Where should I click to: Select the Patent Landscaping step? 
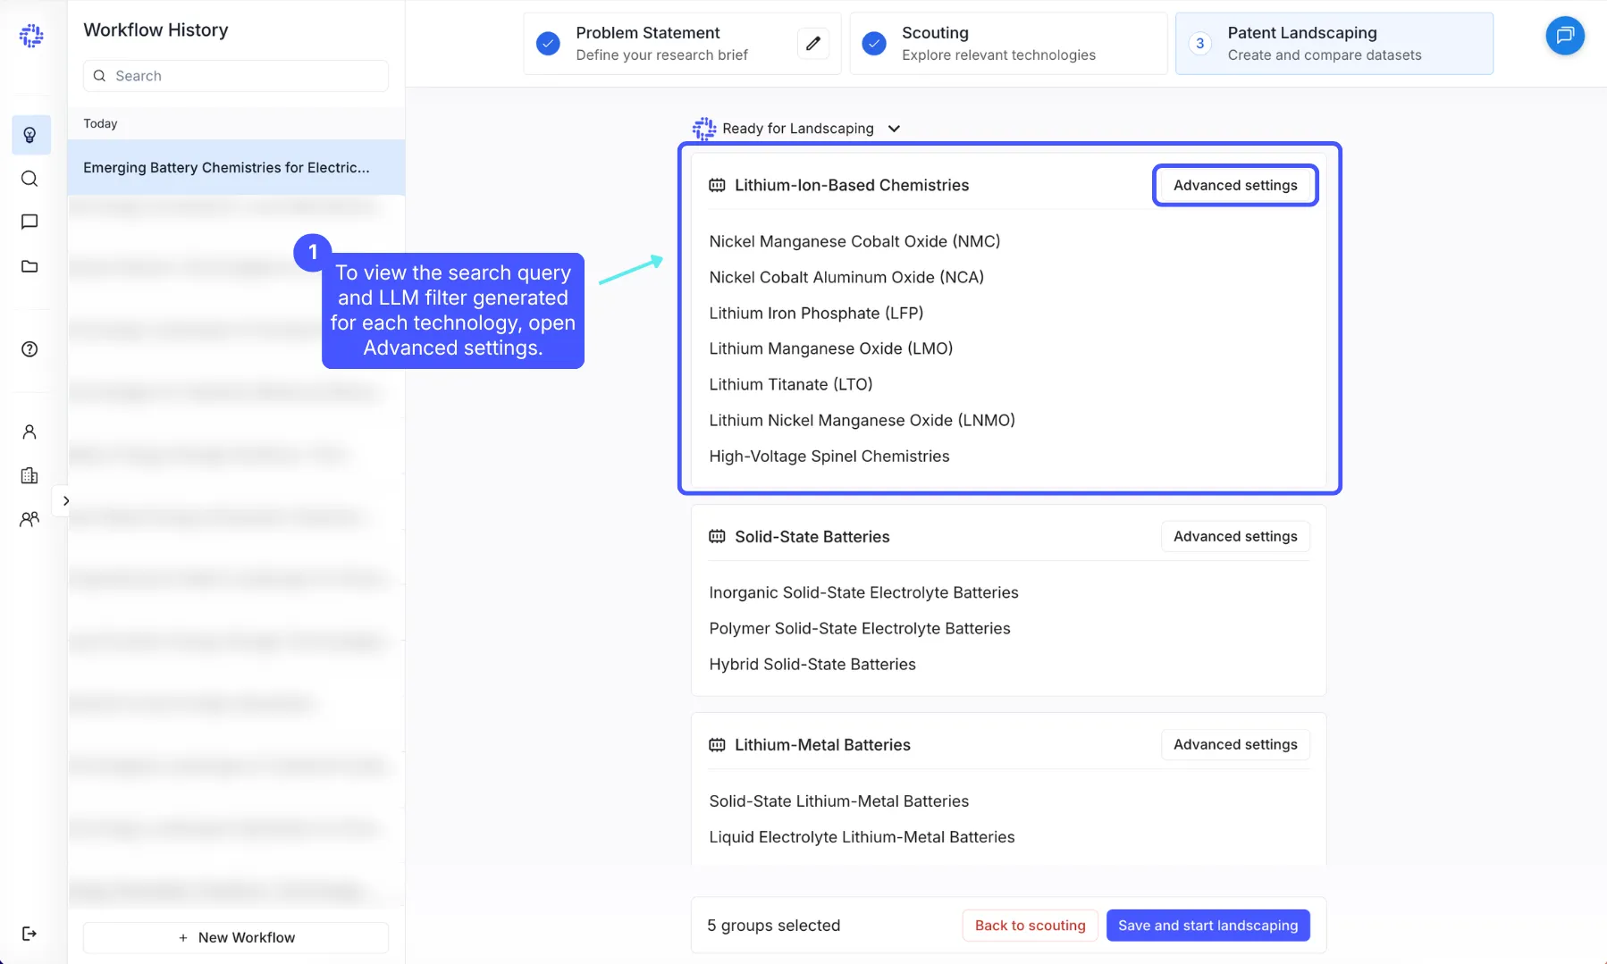(1334, 43)
